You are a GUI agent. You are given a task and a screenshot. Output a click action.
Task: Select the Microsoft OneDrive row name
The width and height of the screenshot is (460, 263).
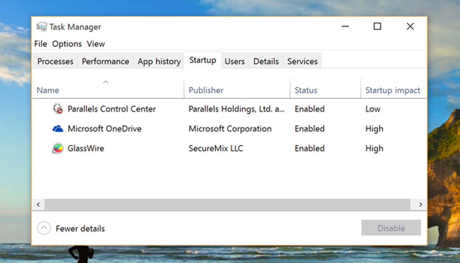104,129
